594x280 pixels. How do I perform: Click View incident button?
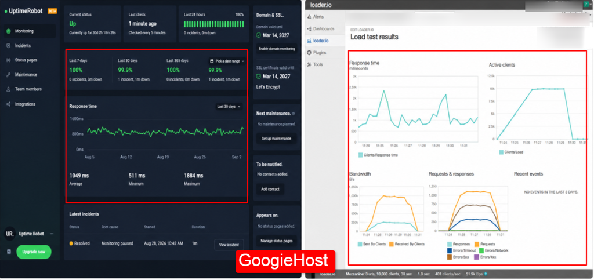tap(229, 245)
